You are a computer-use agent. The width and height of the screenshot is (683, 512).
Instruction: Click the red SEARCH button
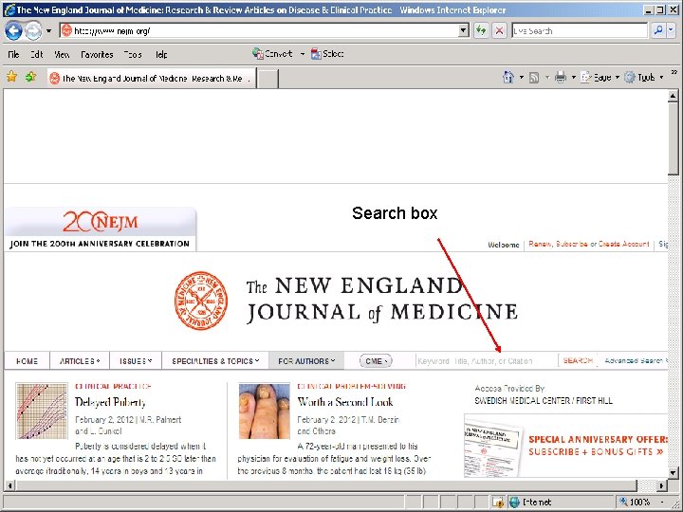578,360
